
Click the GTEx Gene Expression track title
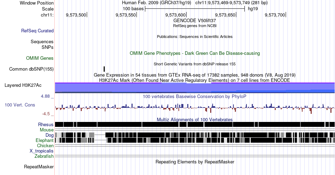pos(195,75)
